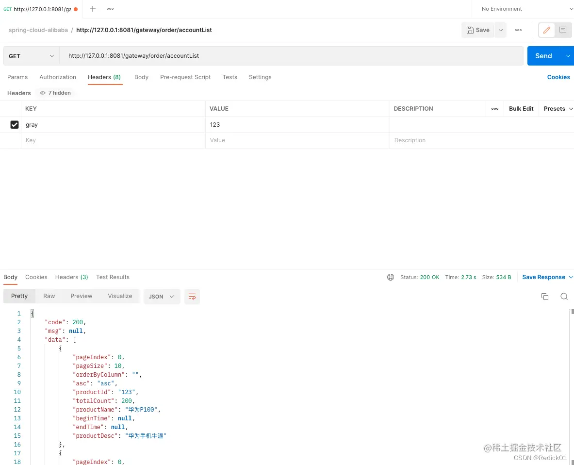Open the JSON format dropdown
Image resolution: width=574 pixels, height=465 pixels.
(162, 297)
